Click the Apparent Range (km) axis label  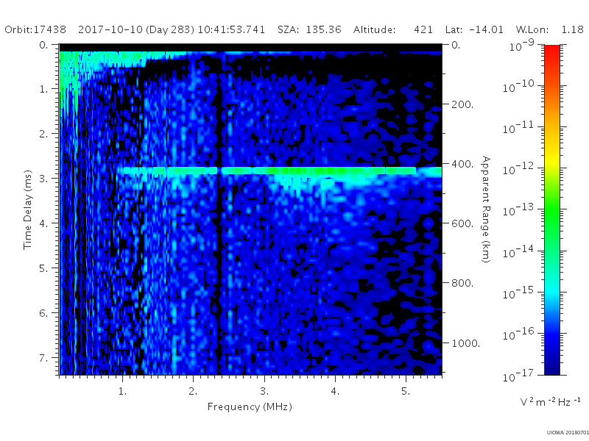tap(486, 209)
